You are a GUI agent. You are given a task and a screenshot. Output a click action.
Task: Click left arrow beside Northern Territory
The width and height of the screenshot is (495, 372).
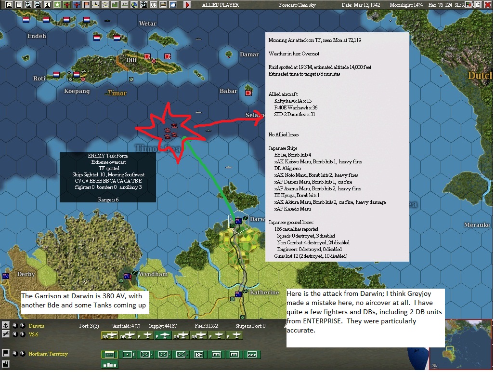coord(15,353)
